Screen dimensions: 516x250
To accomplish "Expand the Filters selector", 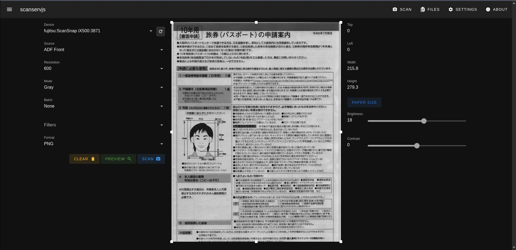I will [161, 125].
